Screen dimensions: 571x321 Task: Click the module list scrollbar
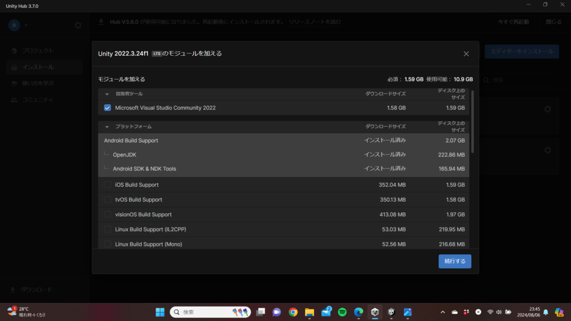tap(473, 121)
